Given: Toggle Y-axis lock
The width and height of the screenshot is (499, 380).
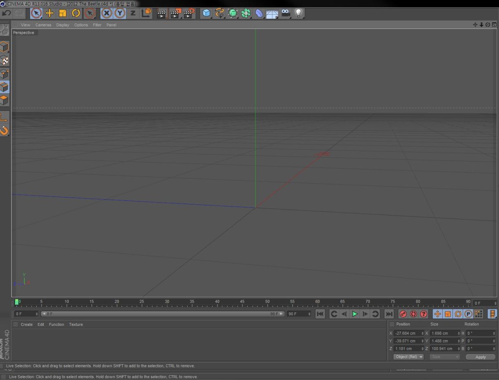Looking at the screenshot, I should click(120, 13).
